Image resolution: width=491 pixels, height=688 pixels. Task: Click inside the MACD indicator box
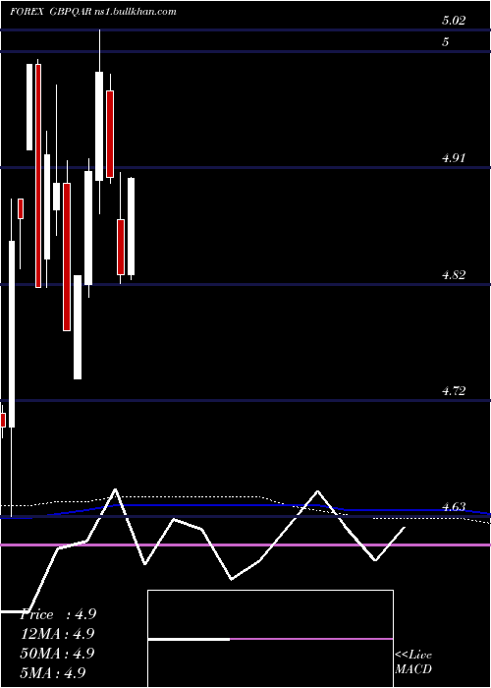click(270, 639)
